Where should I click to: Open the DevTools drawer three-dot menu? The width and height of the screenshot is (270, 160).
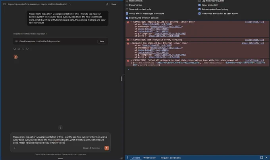coord(127,158)
